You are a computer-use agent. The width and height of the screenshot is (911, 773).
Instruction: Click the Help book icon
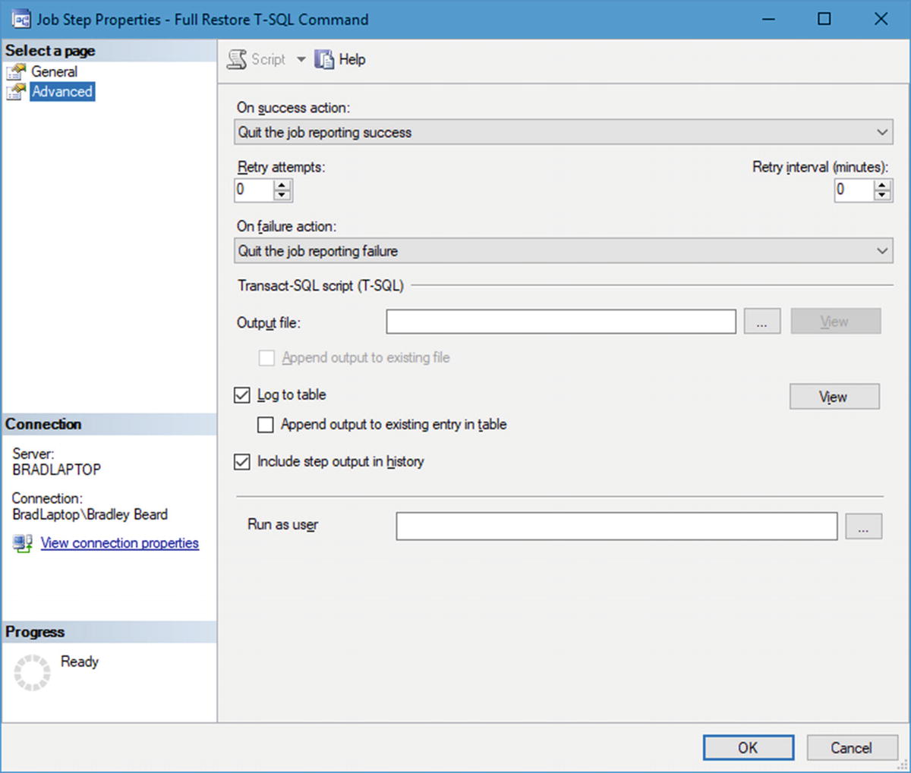pos(324,59)
